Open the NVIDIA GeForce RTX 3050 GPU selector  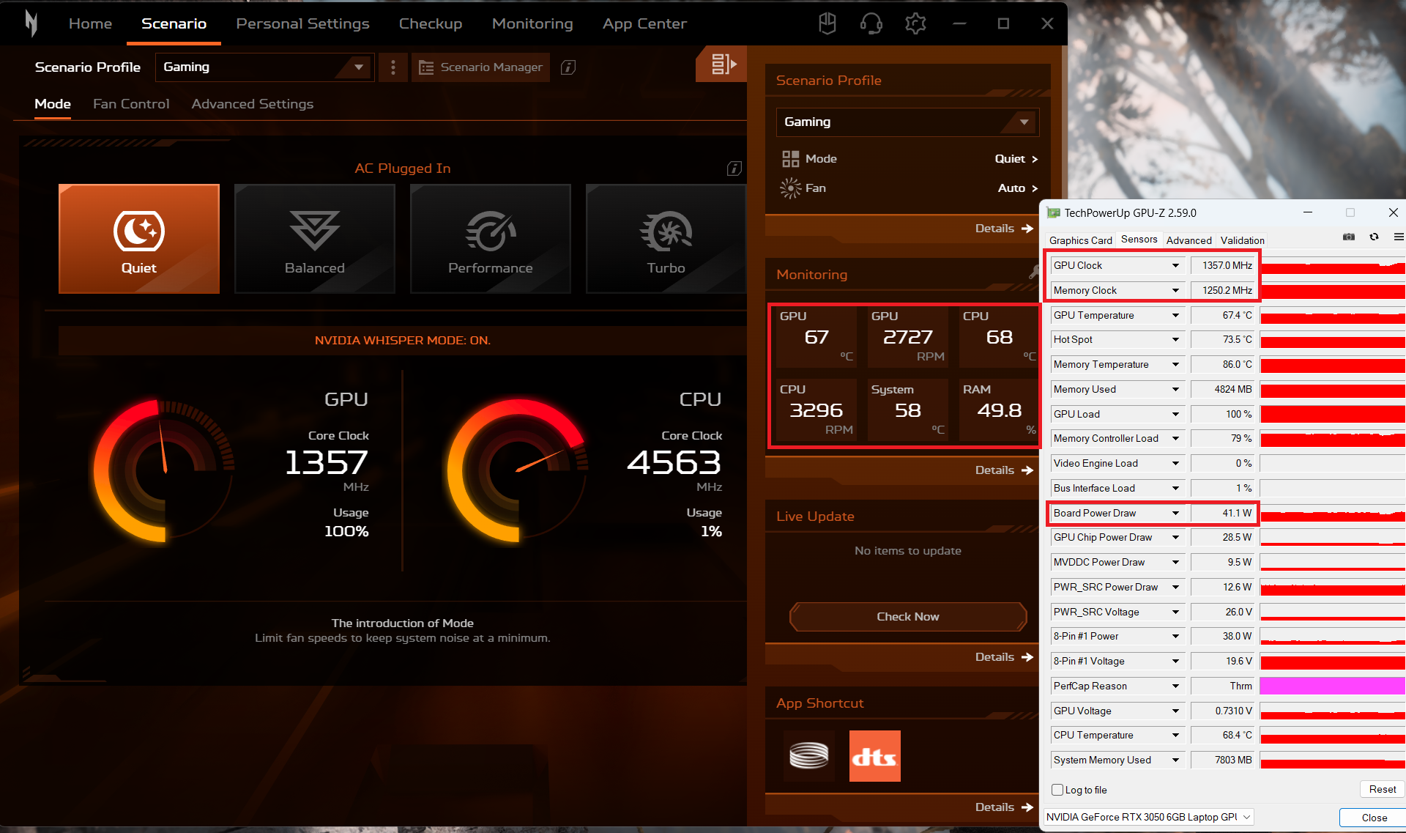1148,817
